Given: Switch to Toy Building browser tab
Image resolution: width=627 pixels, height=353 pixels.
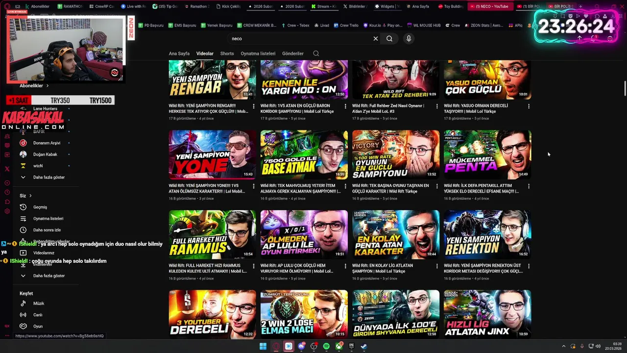Looking at the screenshot, I should click(x=451, y=6).
